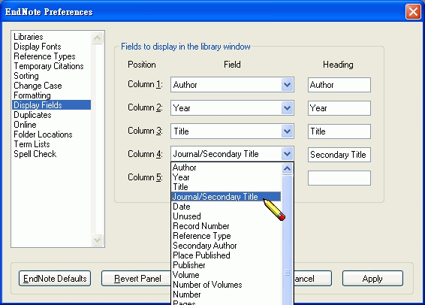The height and width of the screenshot is (305, 425).
Task: Choose Year from the dropdown list
Action: tap(227, 177)
